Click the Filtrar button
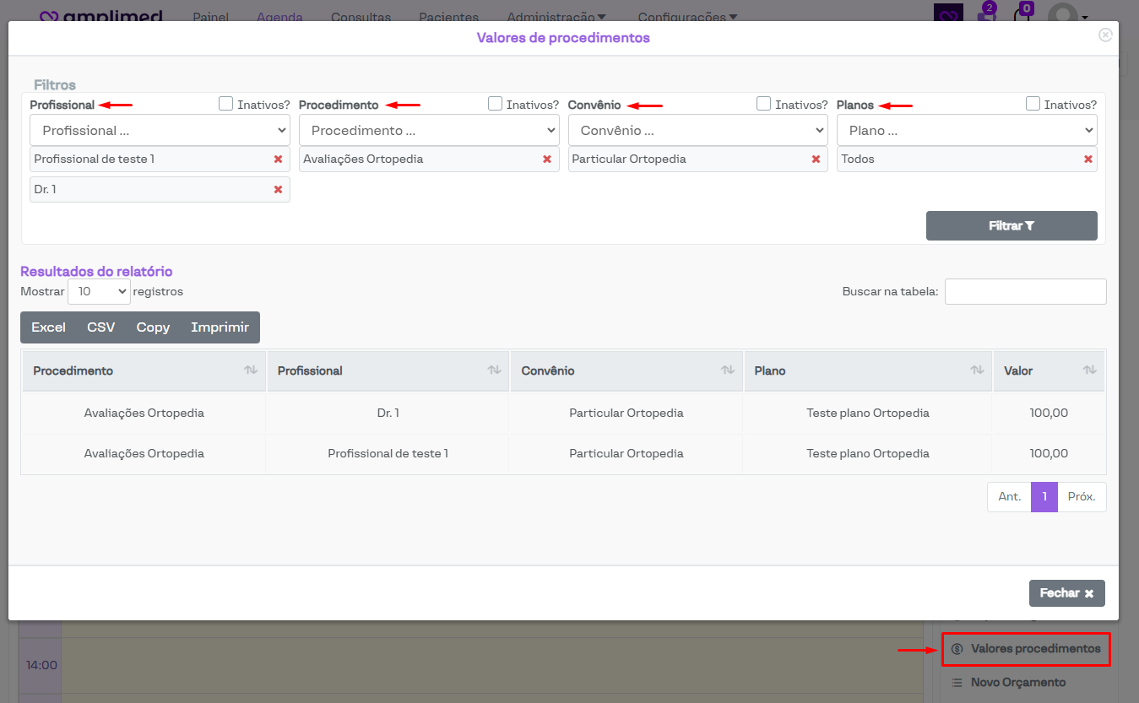 (x=1012, y=226)
